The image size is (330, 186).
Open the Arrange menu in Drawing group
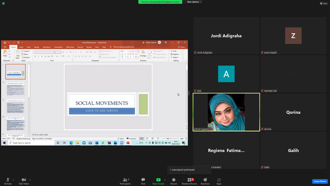143,54
